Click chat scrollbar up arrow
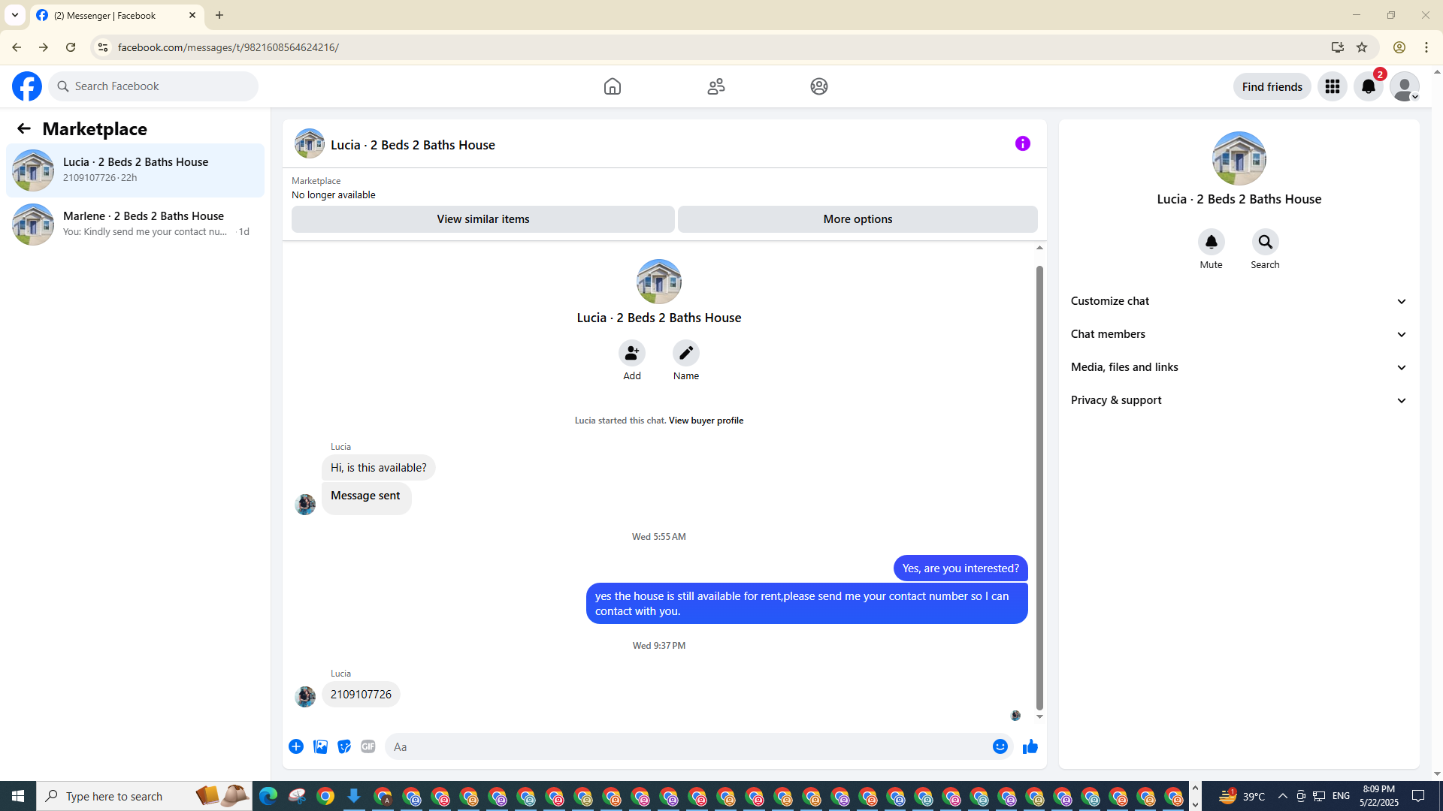 click(x=1040, y=248)
